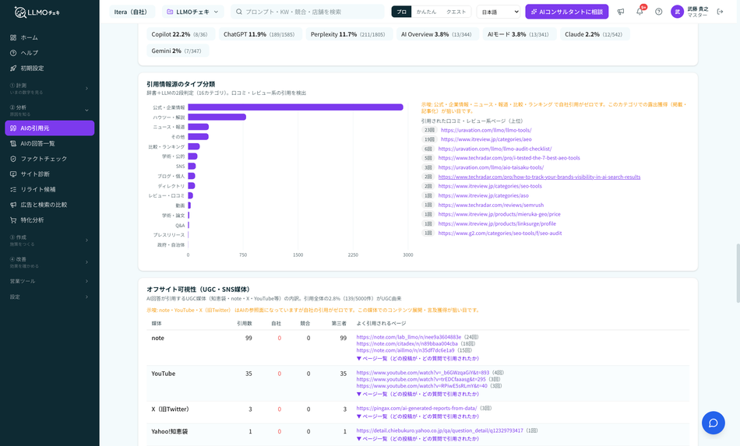Click the search prompt input field
740x446 pixels.
308,12
